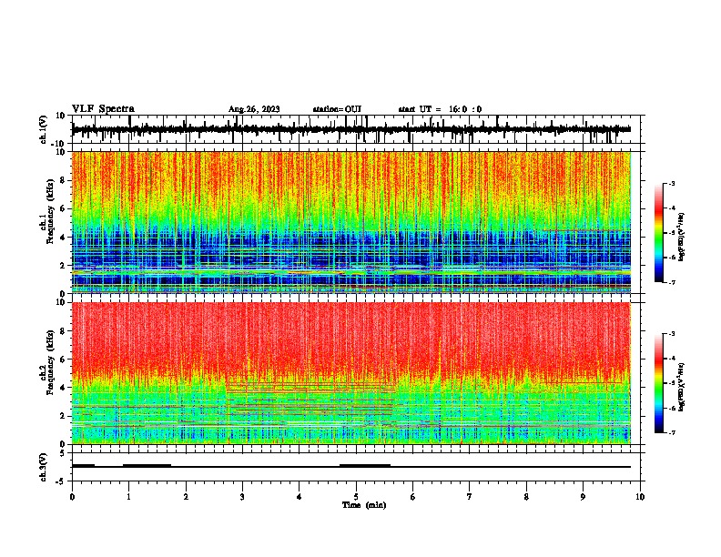Click the '-5' label on ch.1 color bar
This screenshot has height=557, width=721.
[671, 233]
